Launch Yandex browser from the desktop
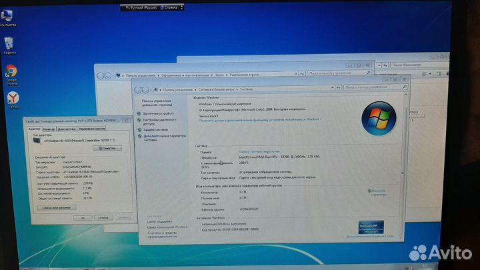The height and width of the screenshot is (270, 480). click(x=13, y=100)
